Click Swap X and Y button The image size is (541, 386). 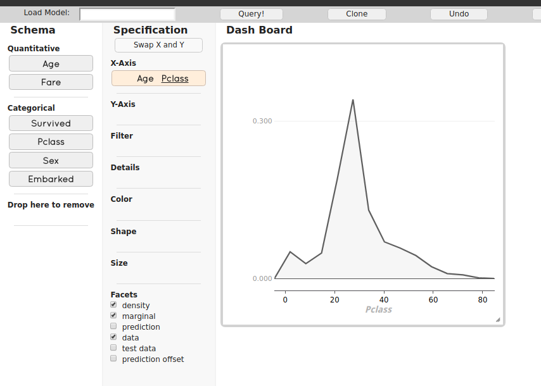click(x=159, y=45)
